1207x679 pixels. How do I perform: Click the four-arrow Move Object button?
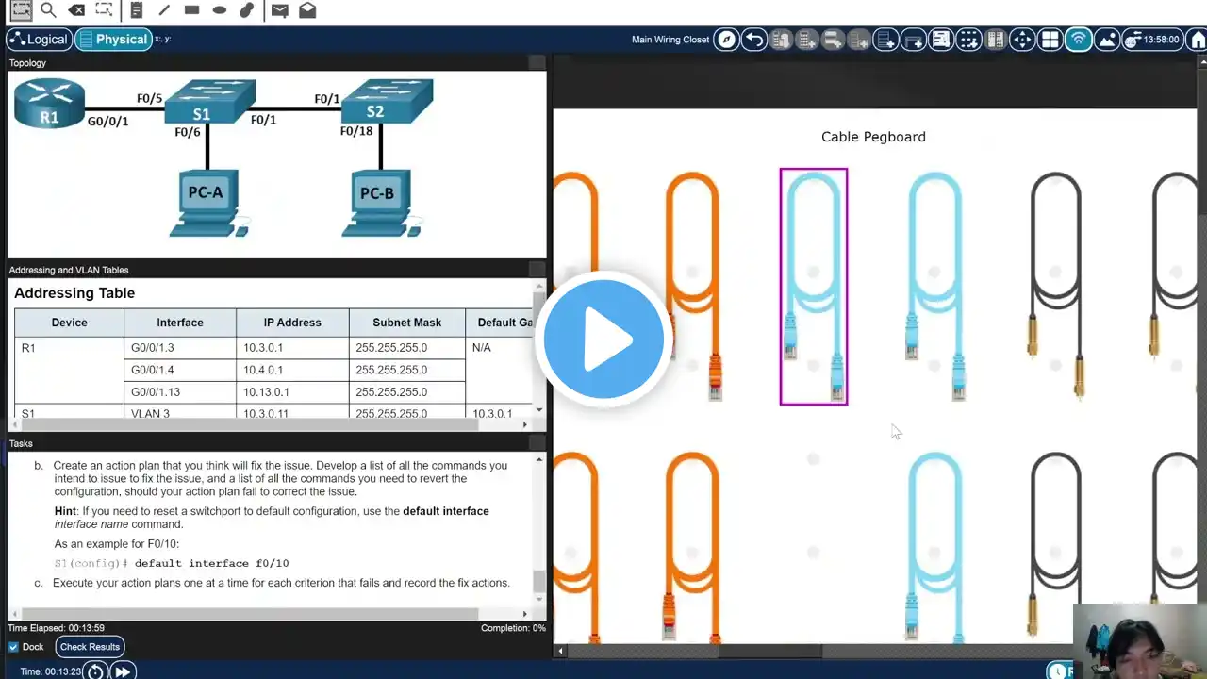[1023, 40]
